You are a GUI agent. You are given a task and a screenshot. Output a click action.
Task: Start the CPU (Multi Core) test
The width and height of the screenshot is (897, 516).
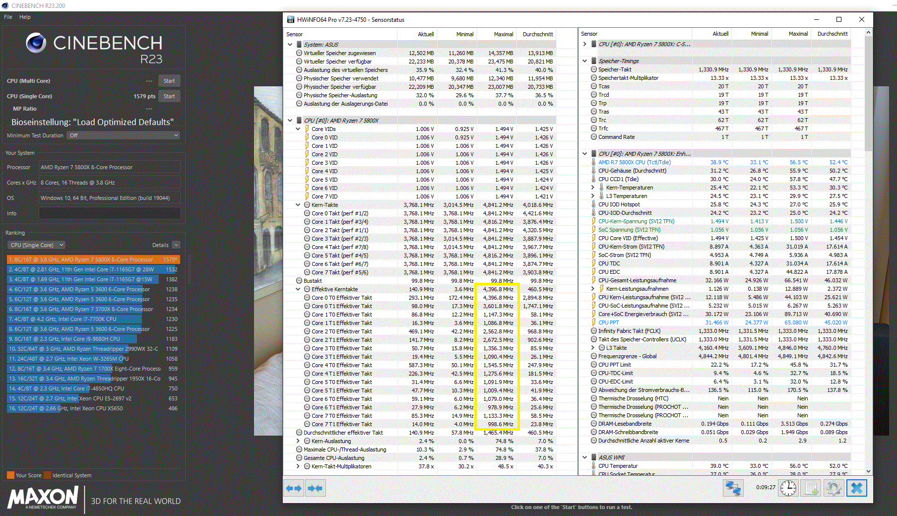[x=169, y=81]
